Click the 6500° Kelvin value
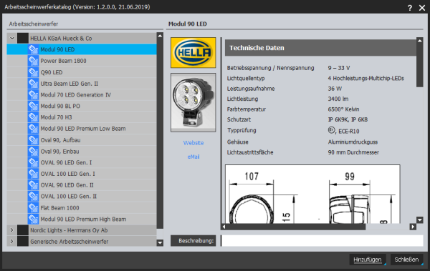The width and height of the screenshot is (430, 271). click(x=343, y=109)
